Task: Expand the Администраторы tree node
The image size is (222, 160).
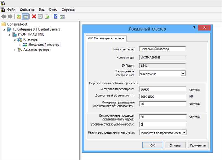Action: point(15,50)
